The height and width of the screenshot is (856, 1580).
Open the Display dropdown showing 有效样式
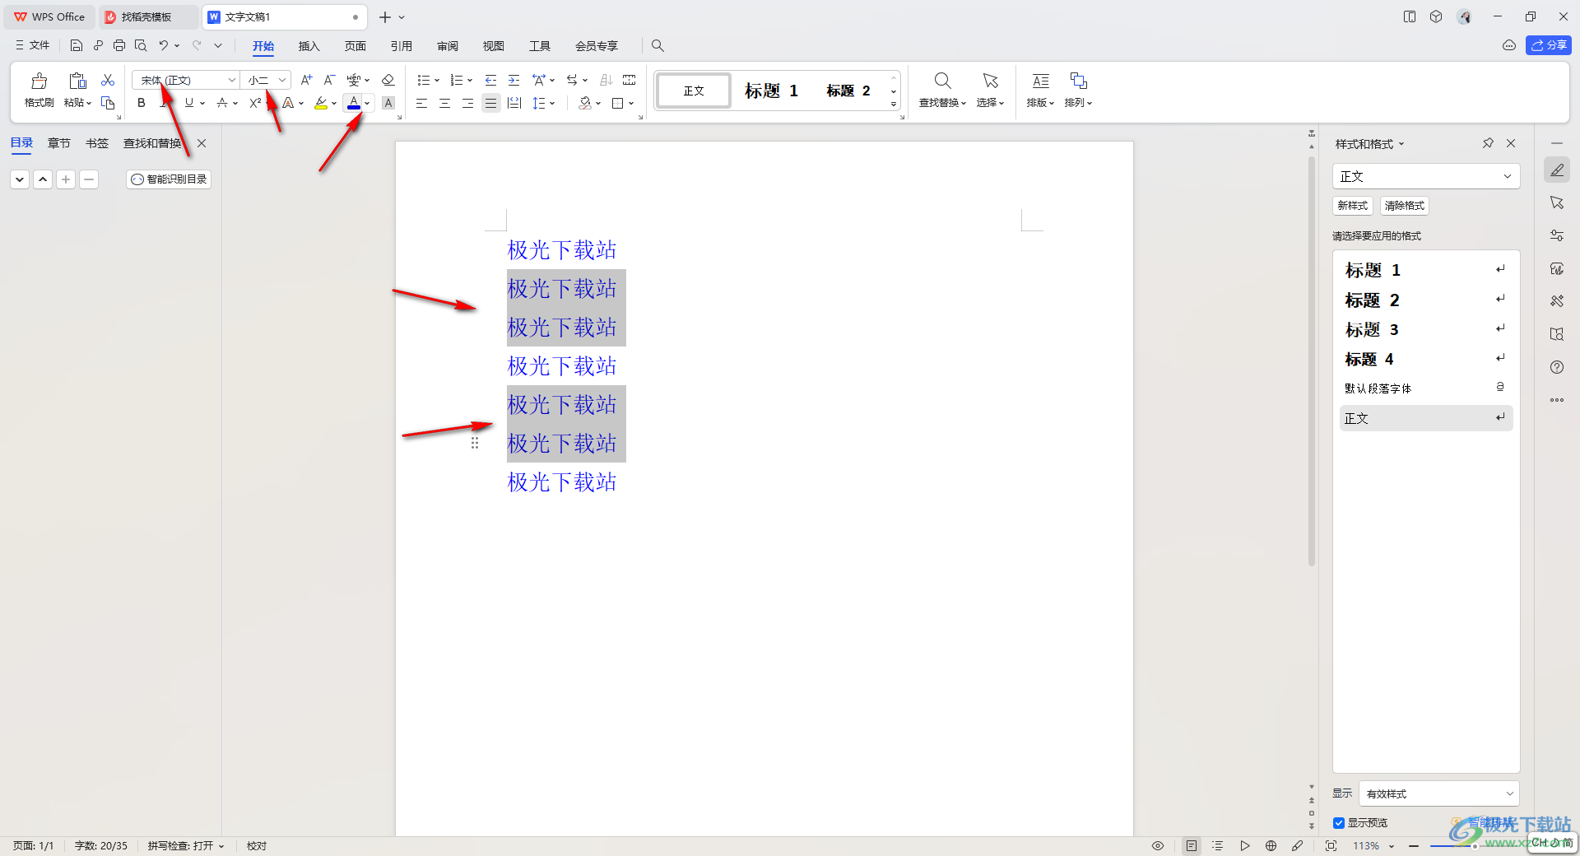coord(1439,793)
